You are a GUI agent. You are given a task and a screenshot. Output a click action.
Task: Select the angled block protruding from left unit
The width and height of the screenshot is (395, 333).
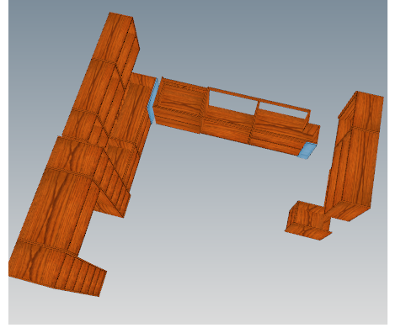point(112,196)
